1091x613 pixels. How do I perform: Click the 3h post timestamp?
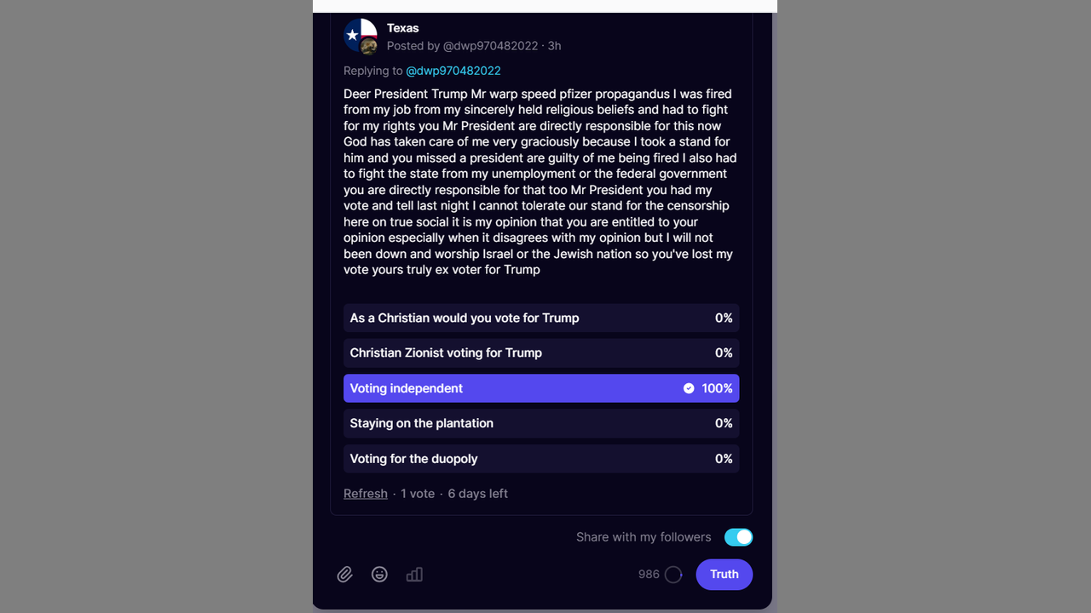pyautogui.click(x=554, y=46)
